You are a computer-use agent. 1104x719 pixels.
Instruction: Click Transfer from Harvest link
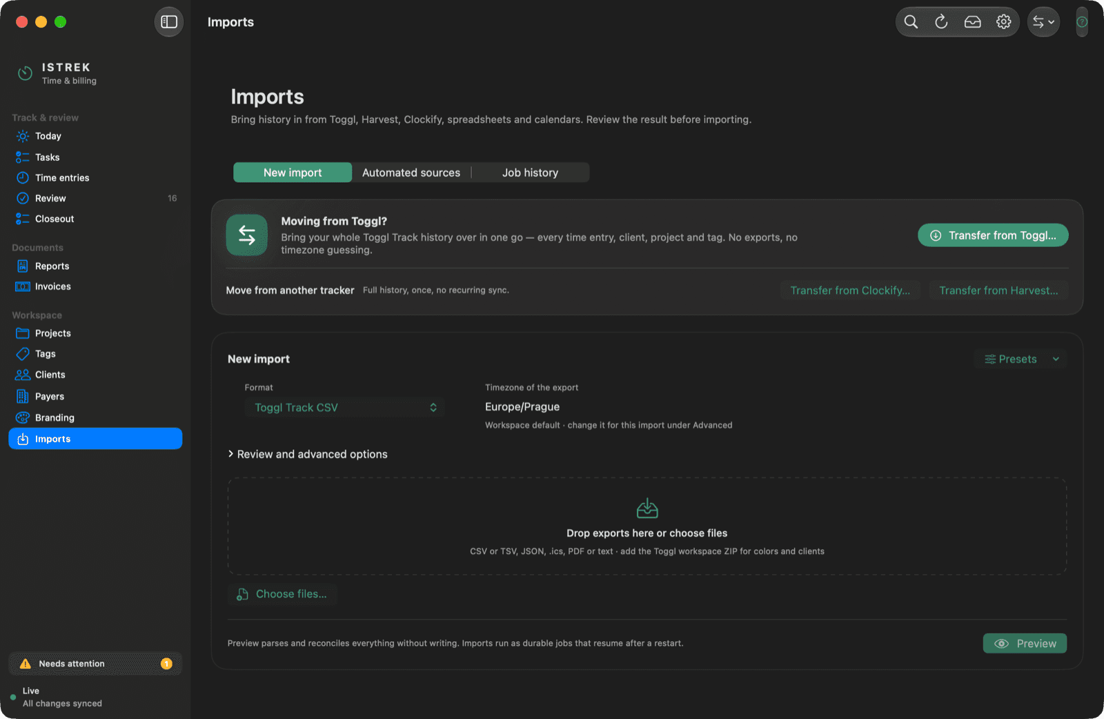point(998,290)
